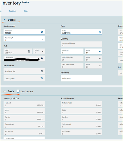Open the Qty Completed UOM dropdown
The image size is (123, 141).
(x=100, y=59)
